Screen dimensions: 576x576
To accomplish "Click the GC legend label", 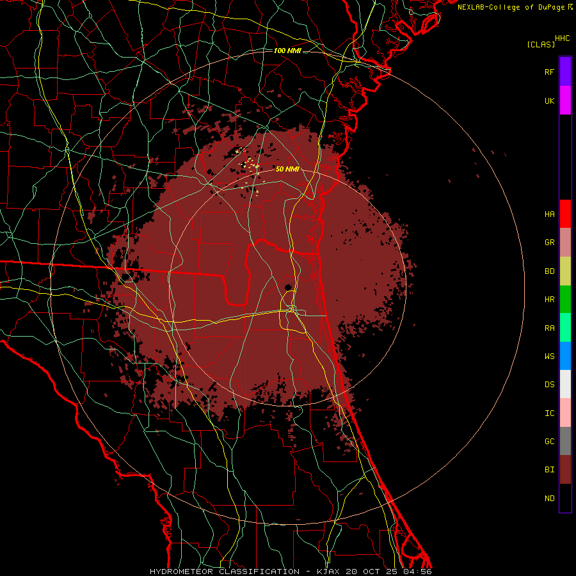I will click(x=549, y=442).
